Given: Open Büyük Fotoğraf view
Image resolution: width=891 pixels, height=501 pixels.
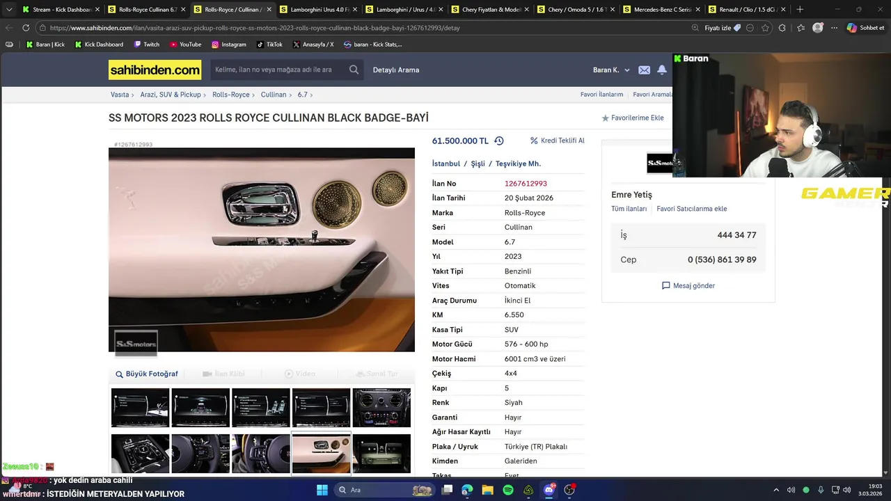Looking at the screenshot, I should 147,374.
